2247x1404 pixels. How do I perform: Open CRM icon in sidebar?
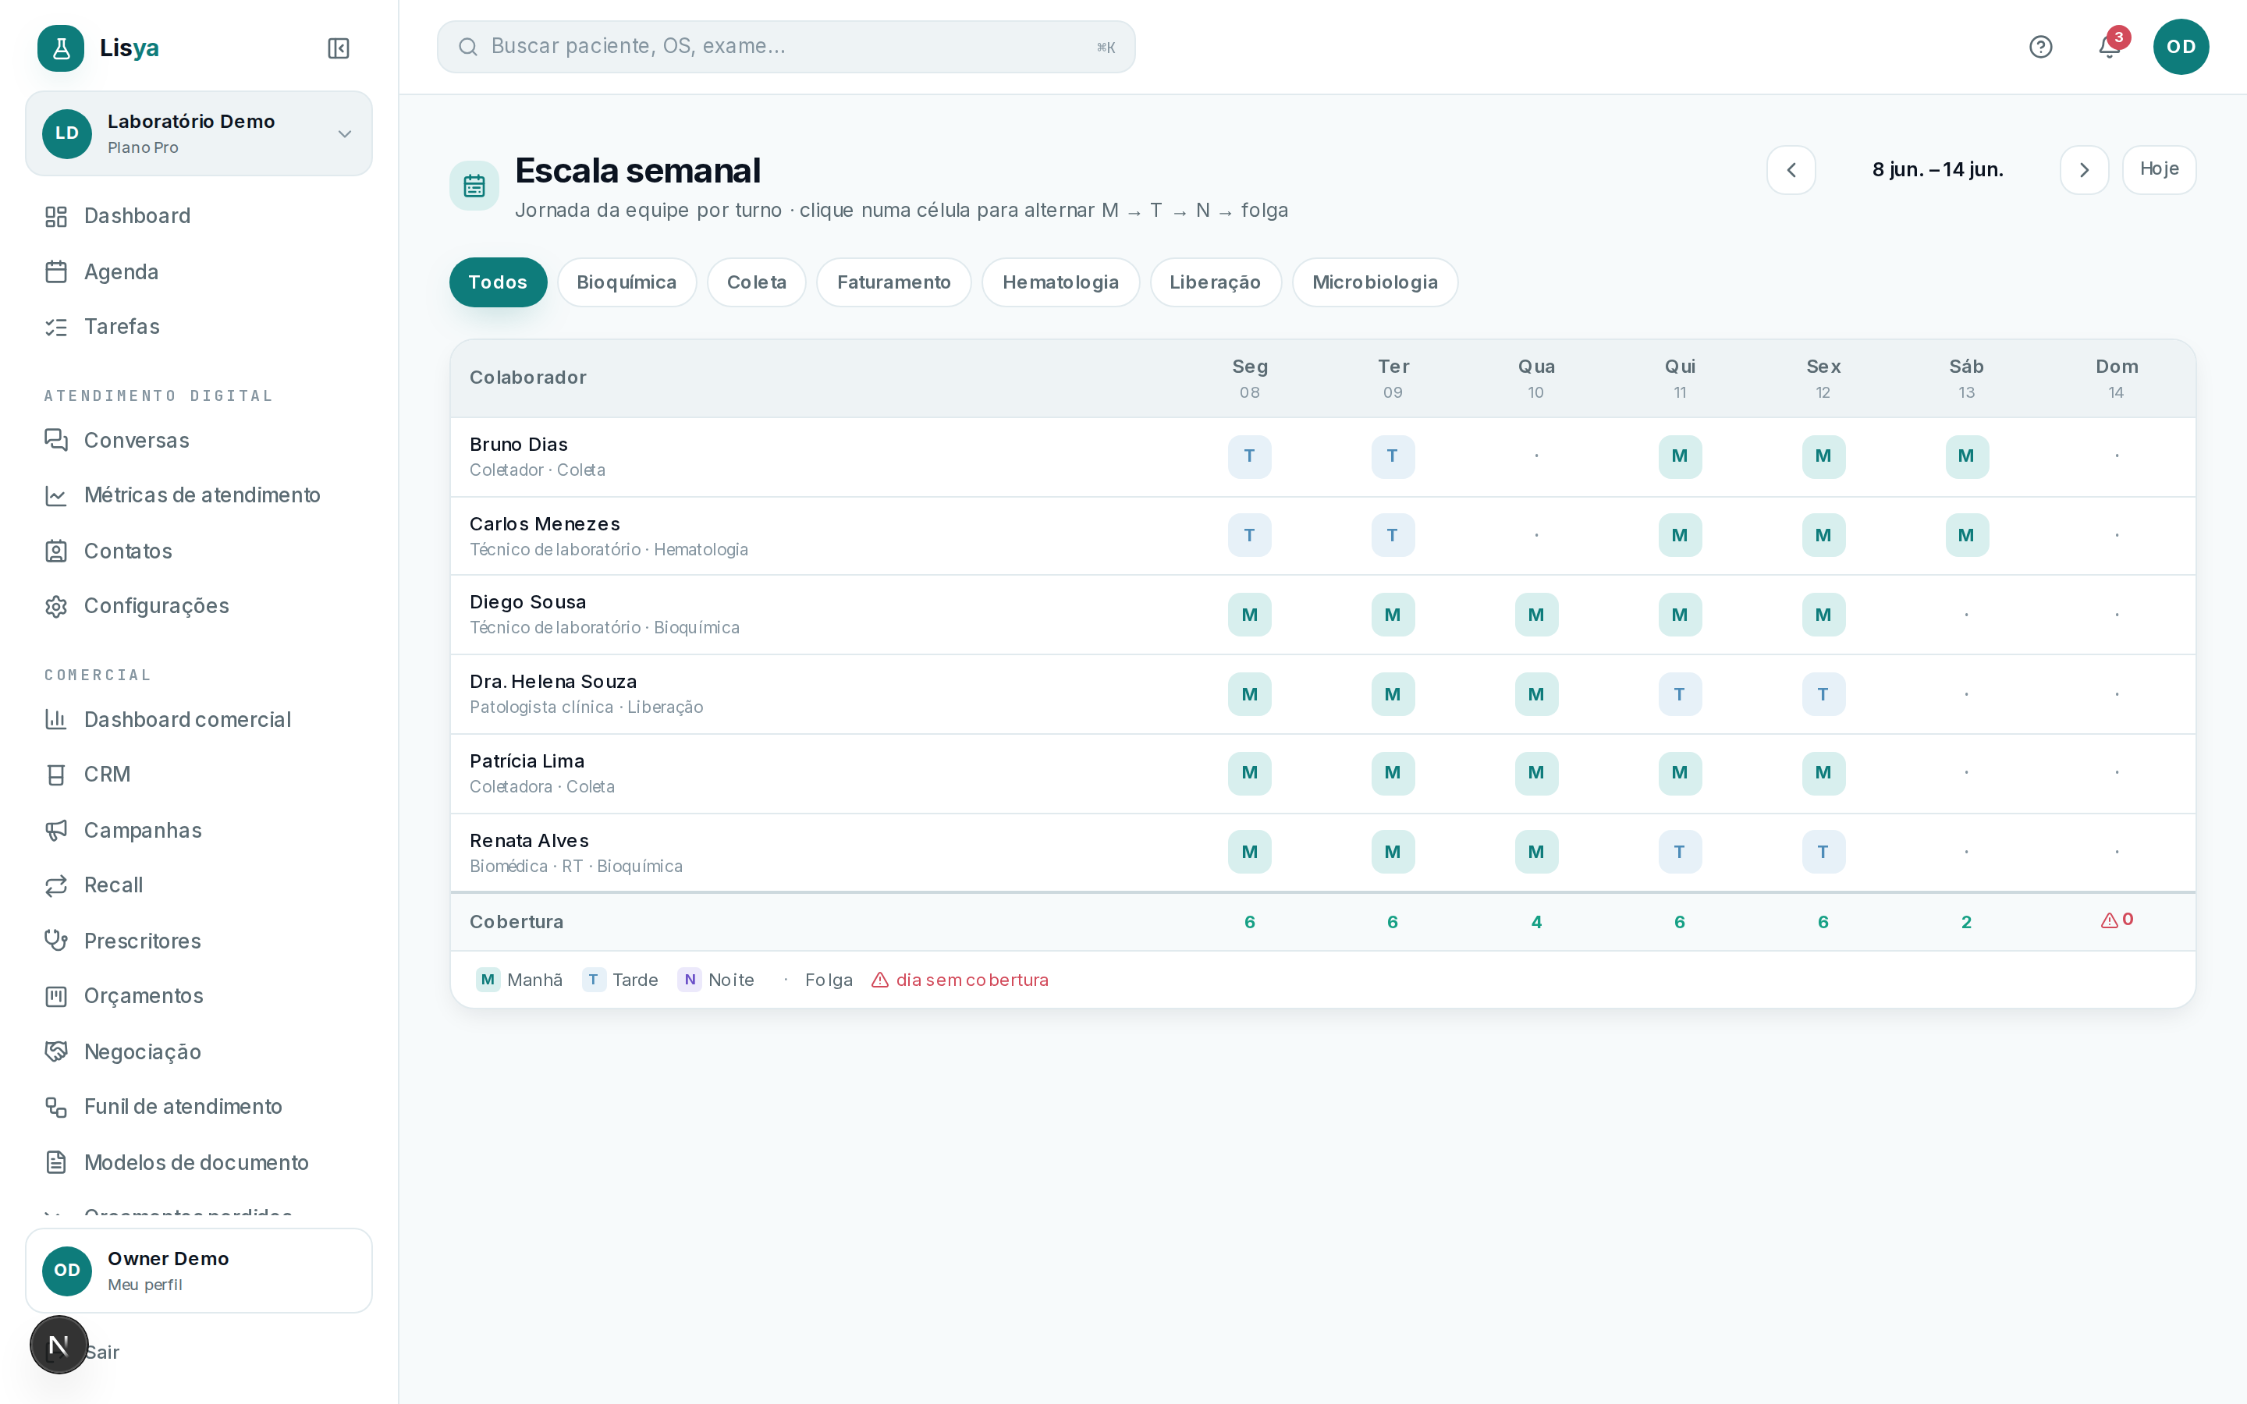tap(55, 775)
